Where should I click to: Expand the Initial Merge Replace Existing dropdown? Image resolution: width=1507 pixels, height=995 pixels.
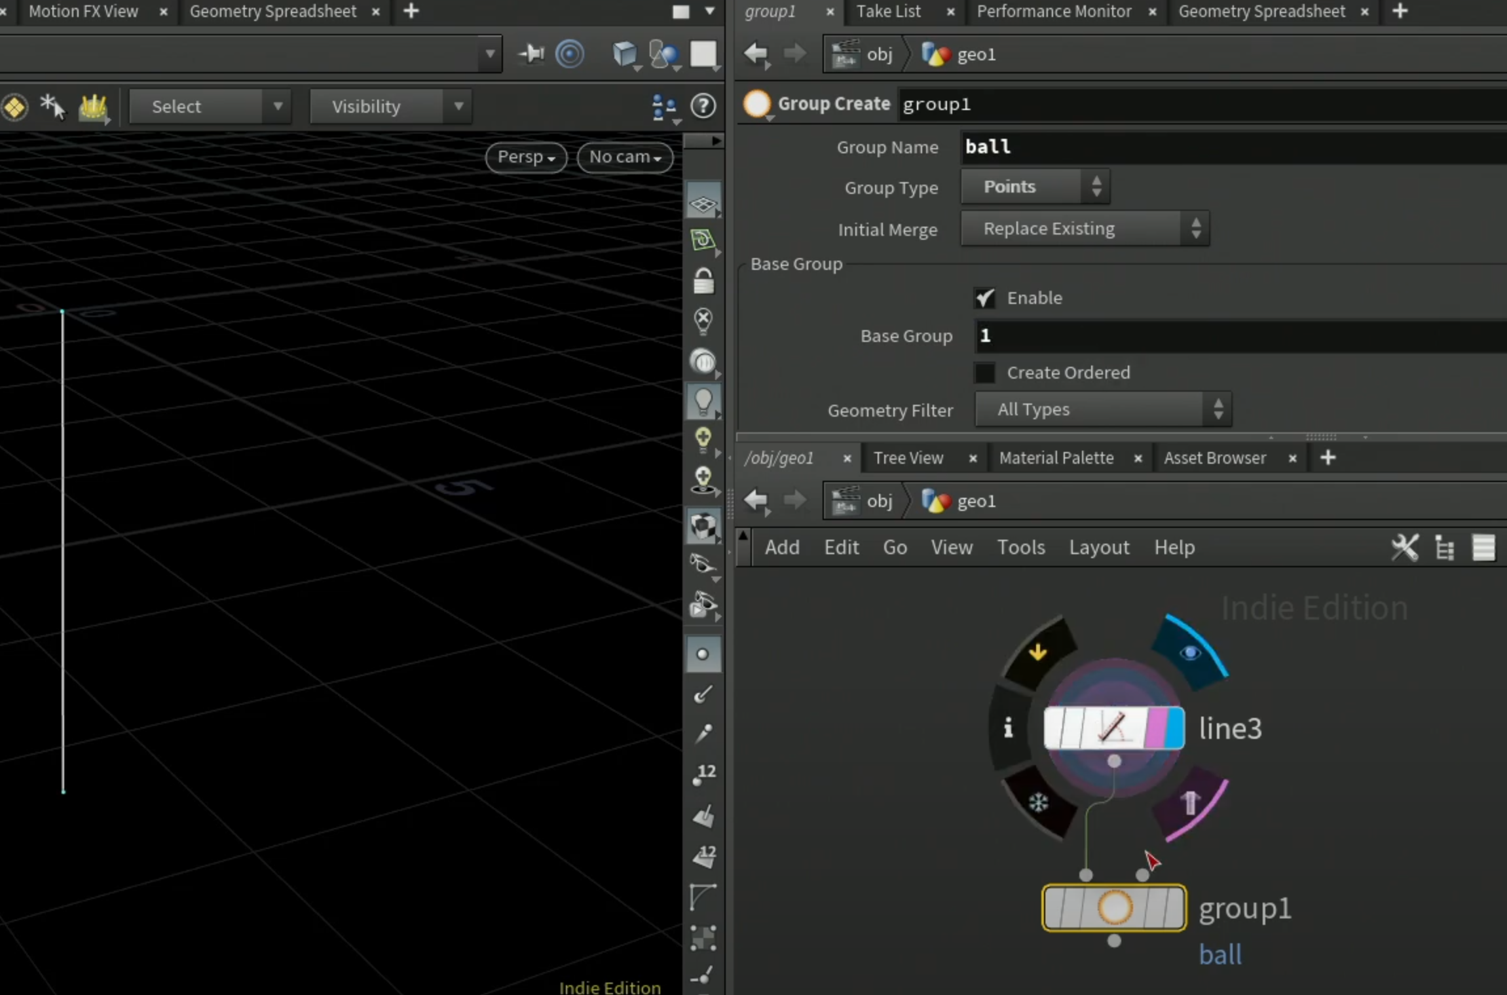1085,229
